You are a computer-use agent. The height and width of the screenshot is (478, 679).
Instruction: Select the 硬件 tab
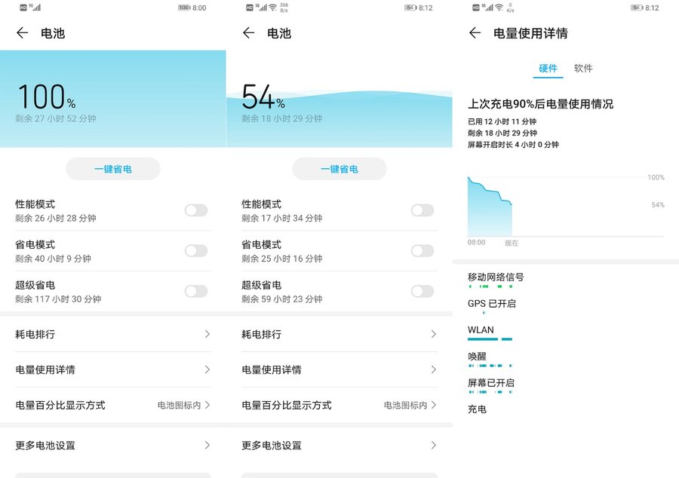tap(548, 69)
